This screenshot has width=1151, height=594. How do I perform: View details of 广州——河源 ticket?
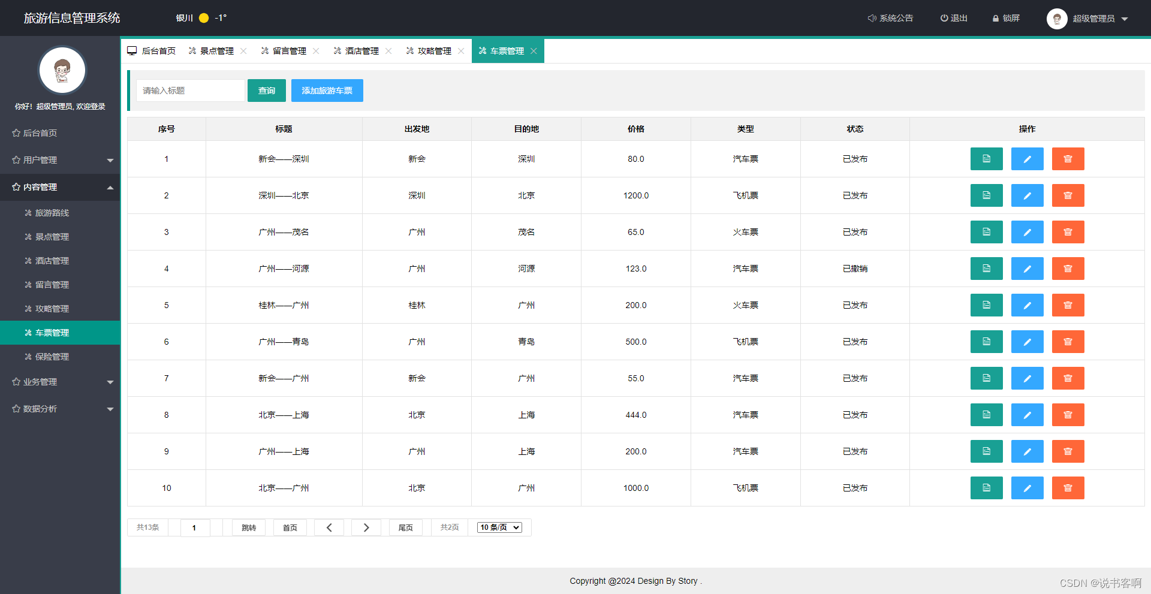(x=986, y=269)
